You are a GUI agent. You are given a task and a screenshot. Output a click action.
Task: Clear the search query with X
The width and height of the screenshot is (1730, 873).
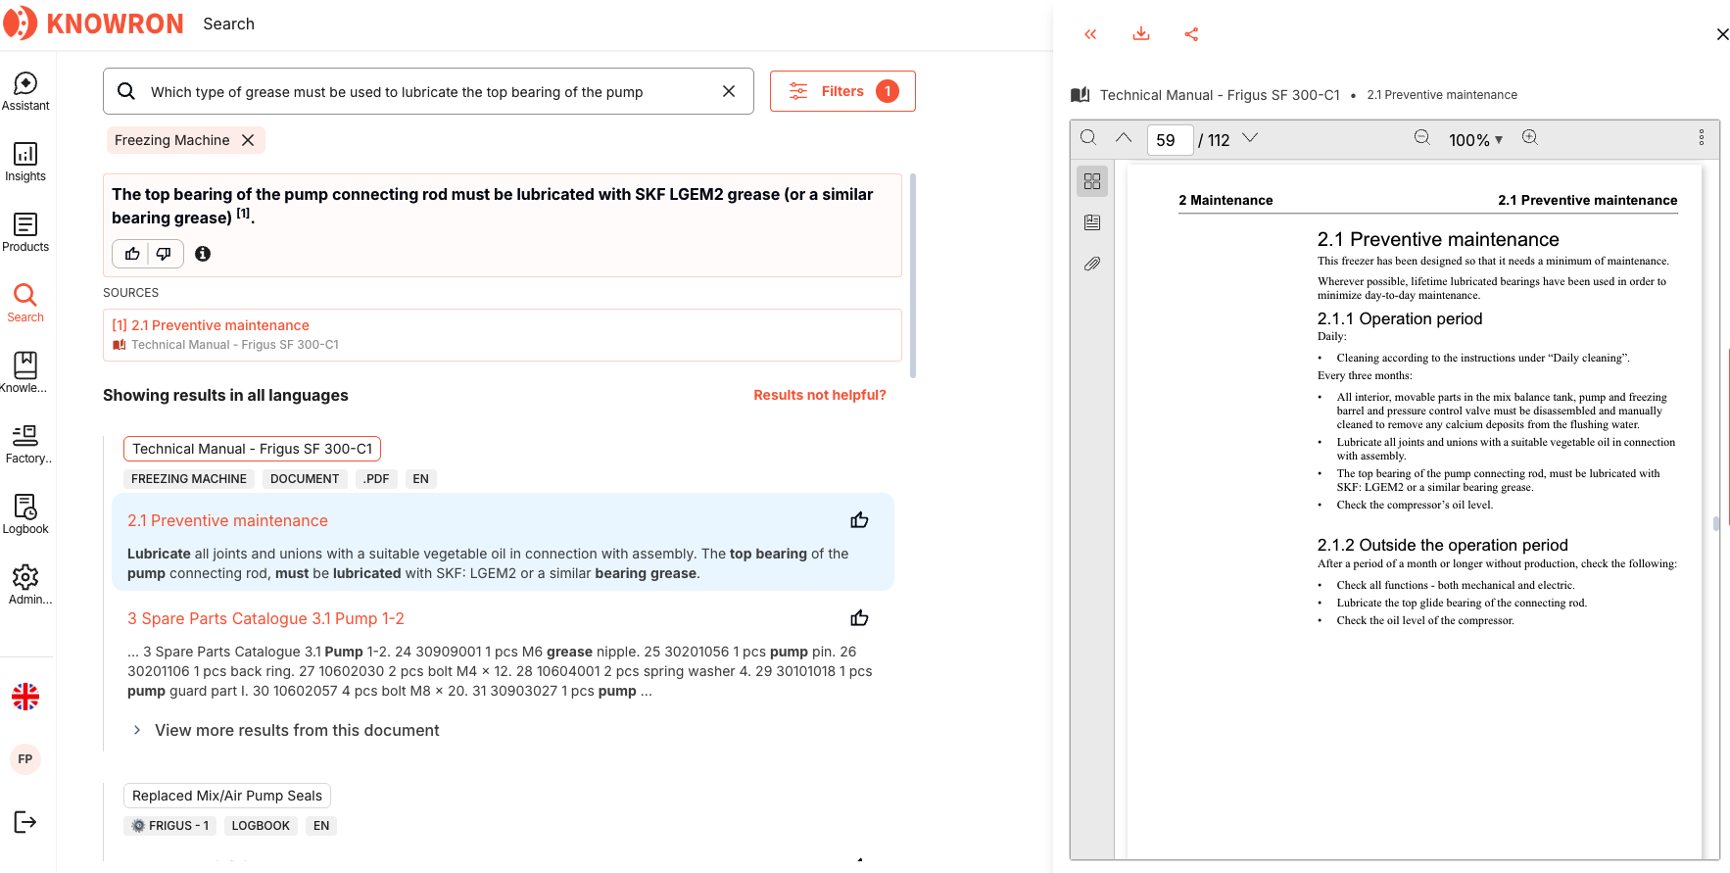tap(729, 91)
